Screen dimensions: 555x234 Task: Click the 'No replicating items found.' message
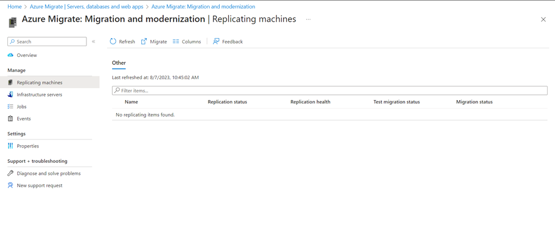coord(145,114)
